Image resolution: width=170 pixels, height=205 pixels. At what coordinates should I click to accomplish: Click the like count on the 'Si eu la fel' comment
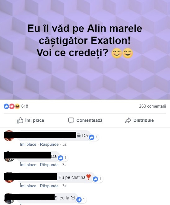(81, 199)
